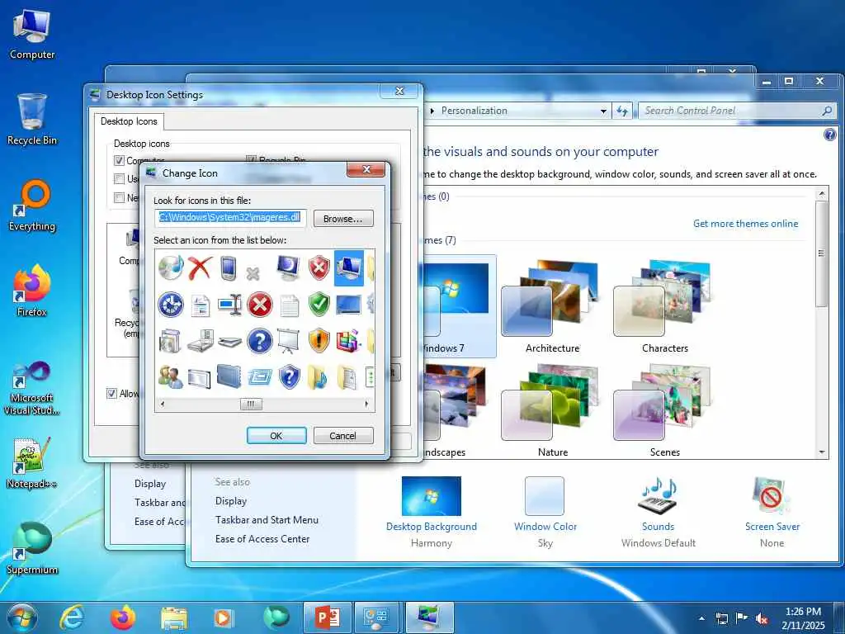
Task: Uncheck the Computer desktop icon checkbox
Action: 119,161
